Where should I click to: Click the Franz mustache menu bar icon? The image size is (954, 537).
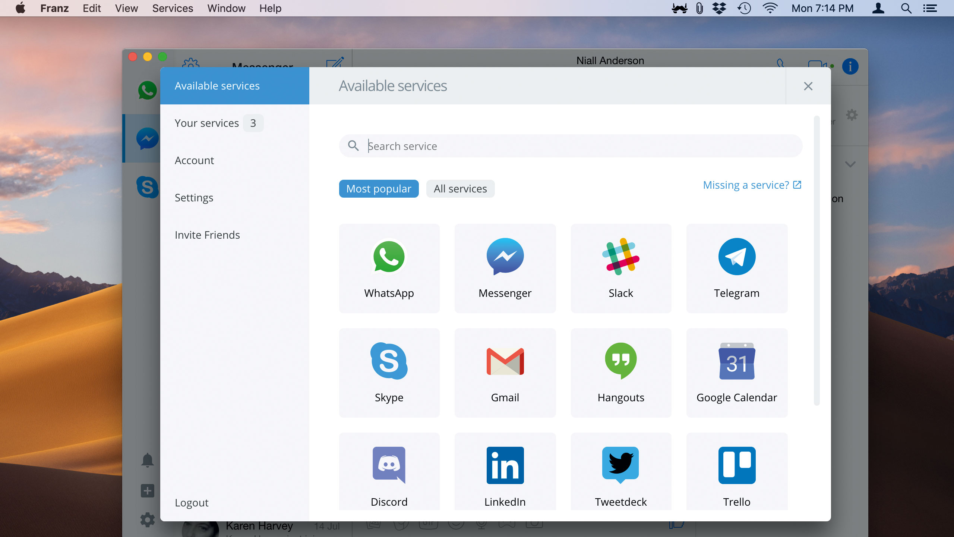tap(679, 8)
